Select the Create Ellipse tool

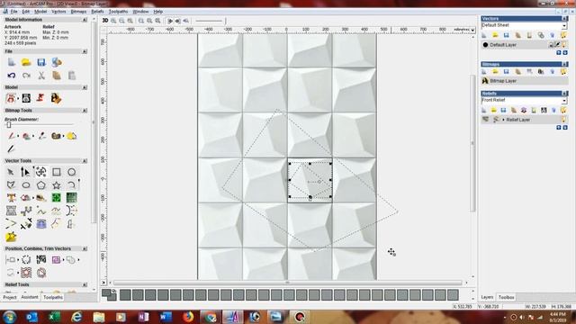pos(26,184)
